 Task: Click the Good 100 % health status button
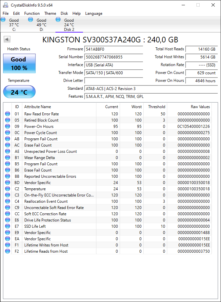click(19, 63)
